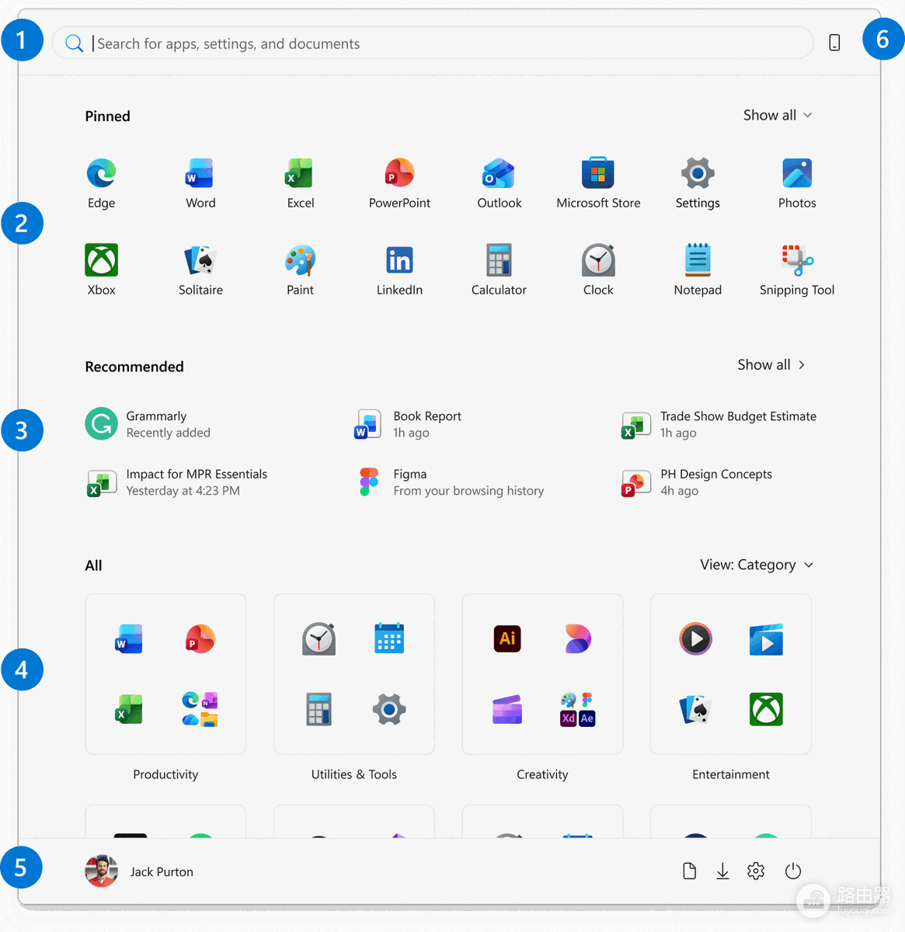
Task: Open Excel icon in Productivity folder
Action: 129,709
